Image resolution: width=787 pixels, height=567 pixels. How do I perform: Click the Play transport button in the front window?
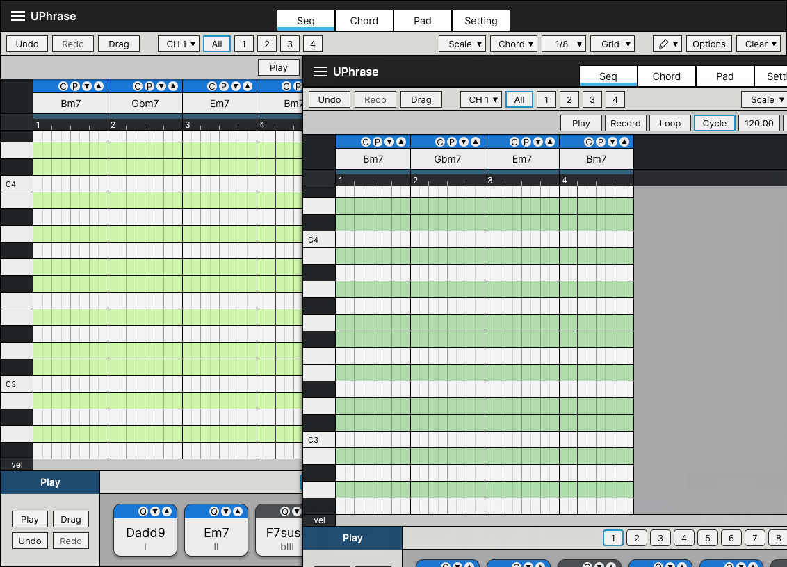[x=581, y=124]
